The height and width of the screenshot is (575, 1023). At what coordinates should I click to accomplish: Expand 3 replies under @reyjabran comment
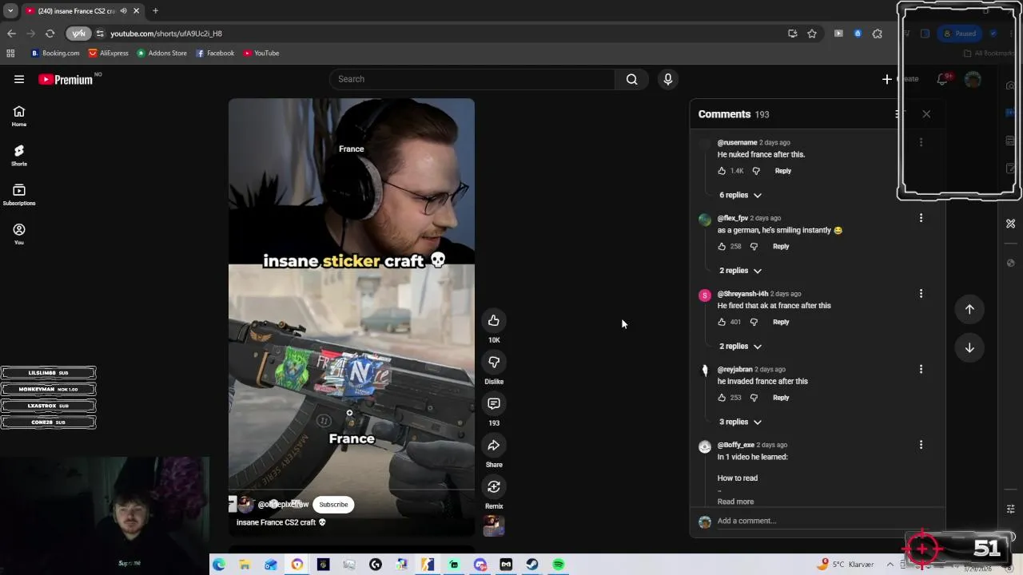740,422
